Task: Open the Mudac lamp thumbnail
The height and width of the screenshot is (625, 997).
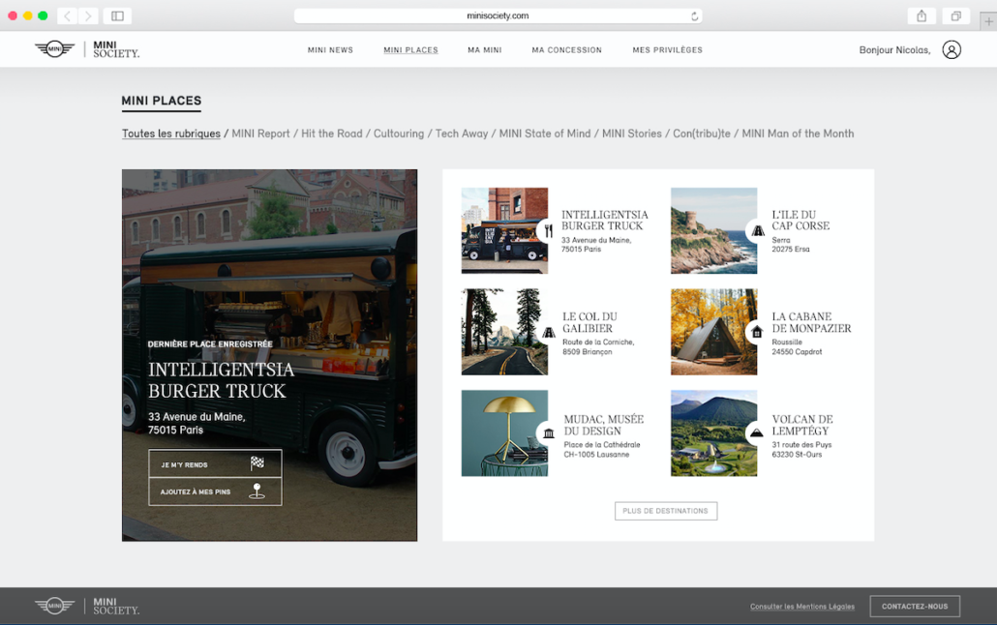Action: (504, 433)
